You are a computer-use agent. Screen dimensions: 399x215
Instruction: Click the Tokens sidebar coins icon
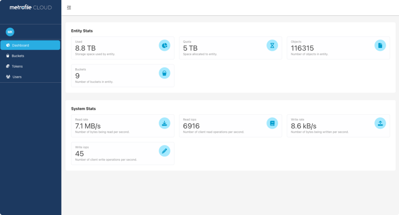8,66
